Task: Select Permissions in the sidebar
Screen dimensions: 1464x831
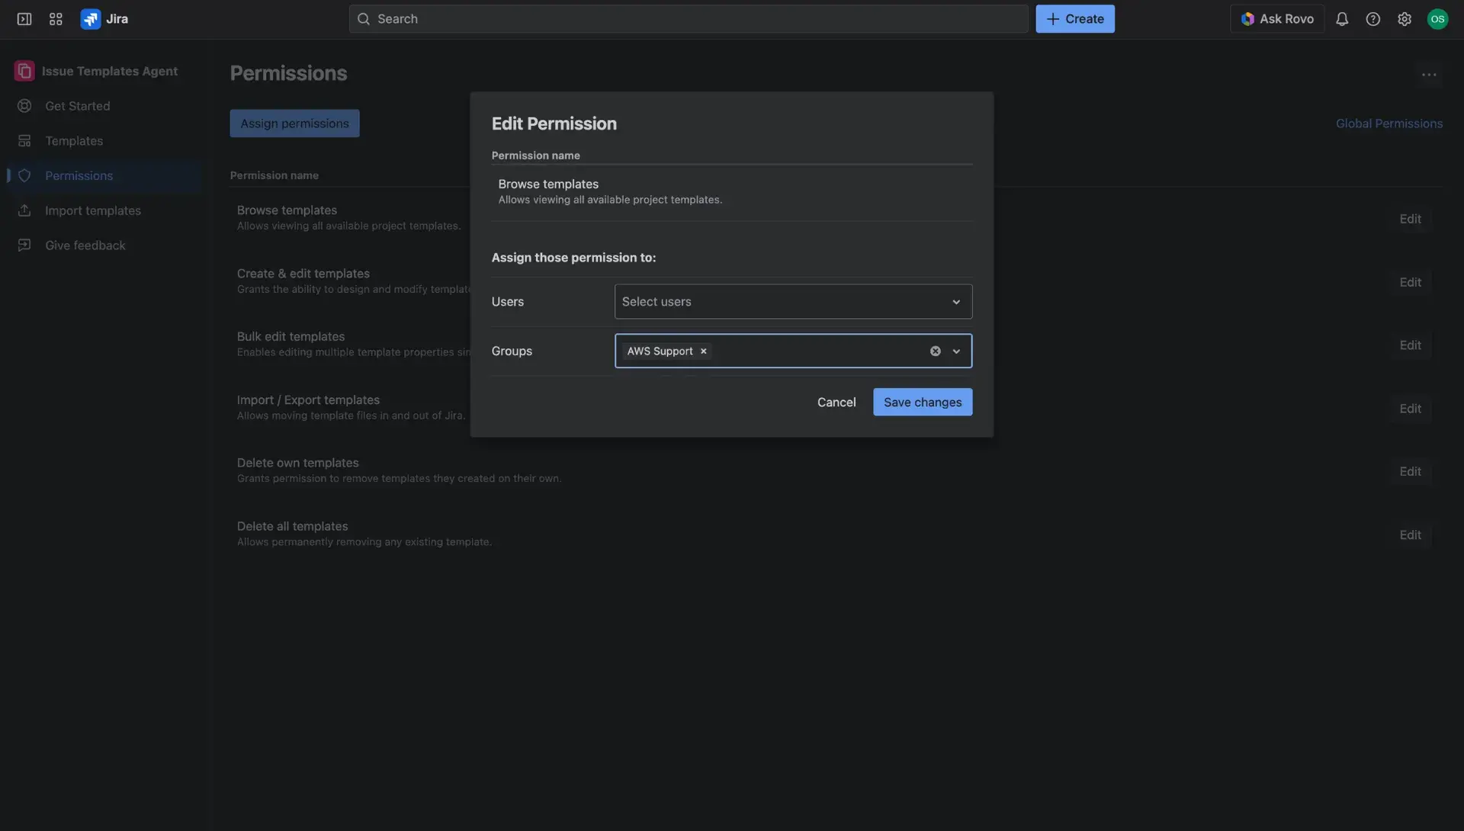Action: [77, 175]
